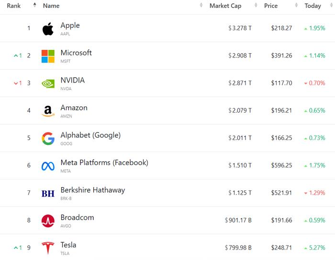Click the Tesla company name
335x260 pixels.
click(68, 245)
